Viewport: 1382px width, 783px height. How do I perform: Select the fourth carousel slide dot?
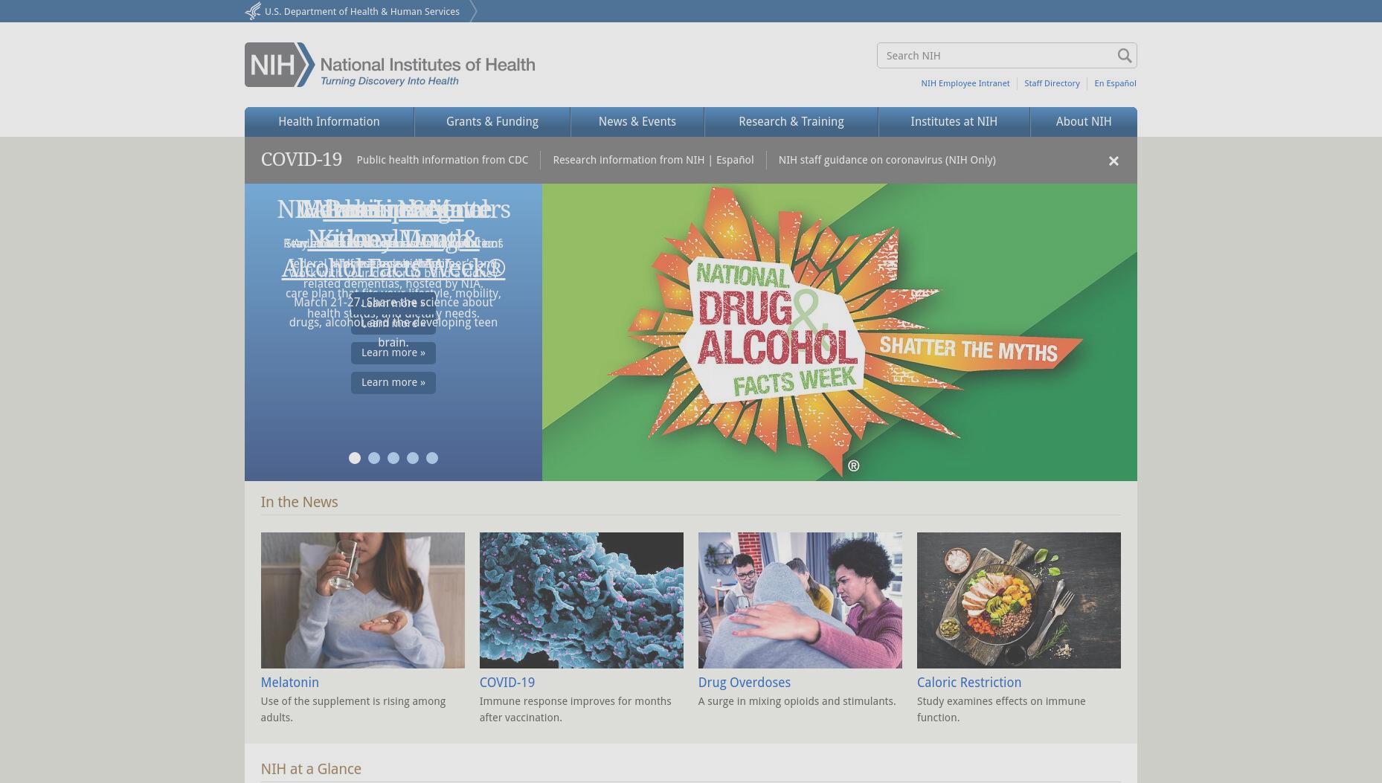(413, 458)
